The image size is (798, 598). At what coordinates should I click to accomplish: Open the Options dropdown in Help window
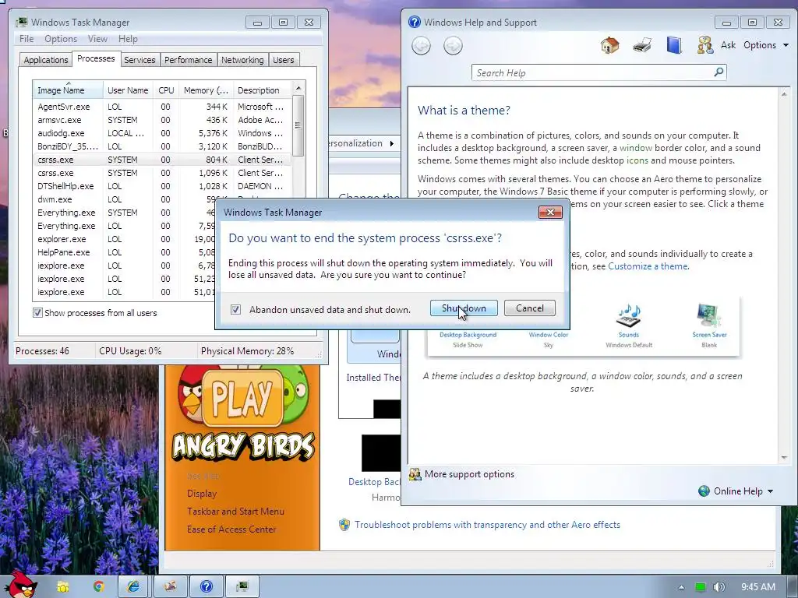pyautogui.click(x=766, y=45)
